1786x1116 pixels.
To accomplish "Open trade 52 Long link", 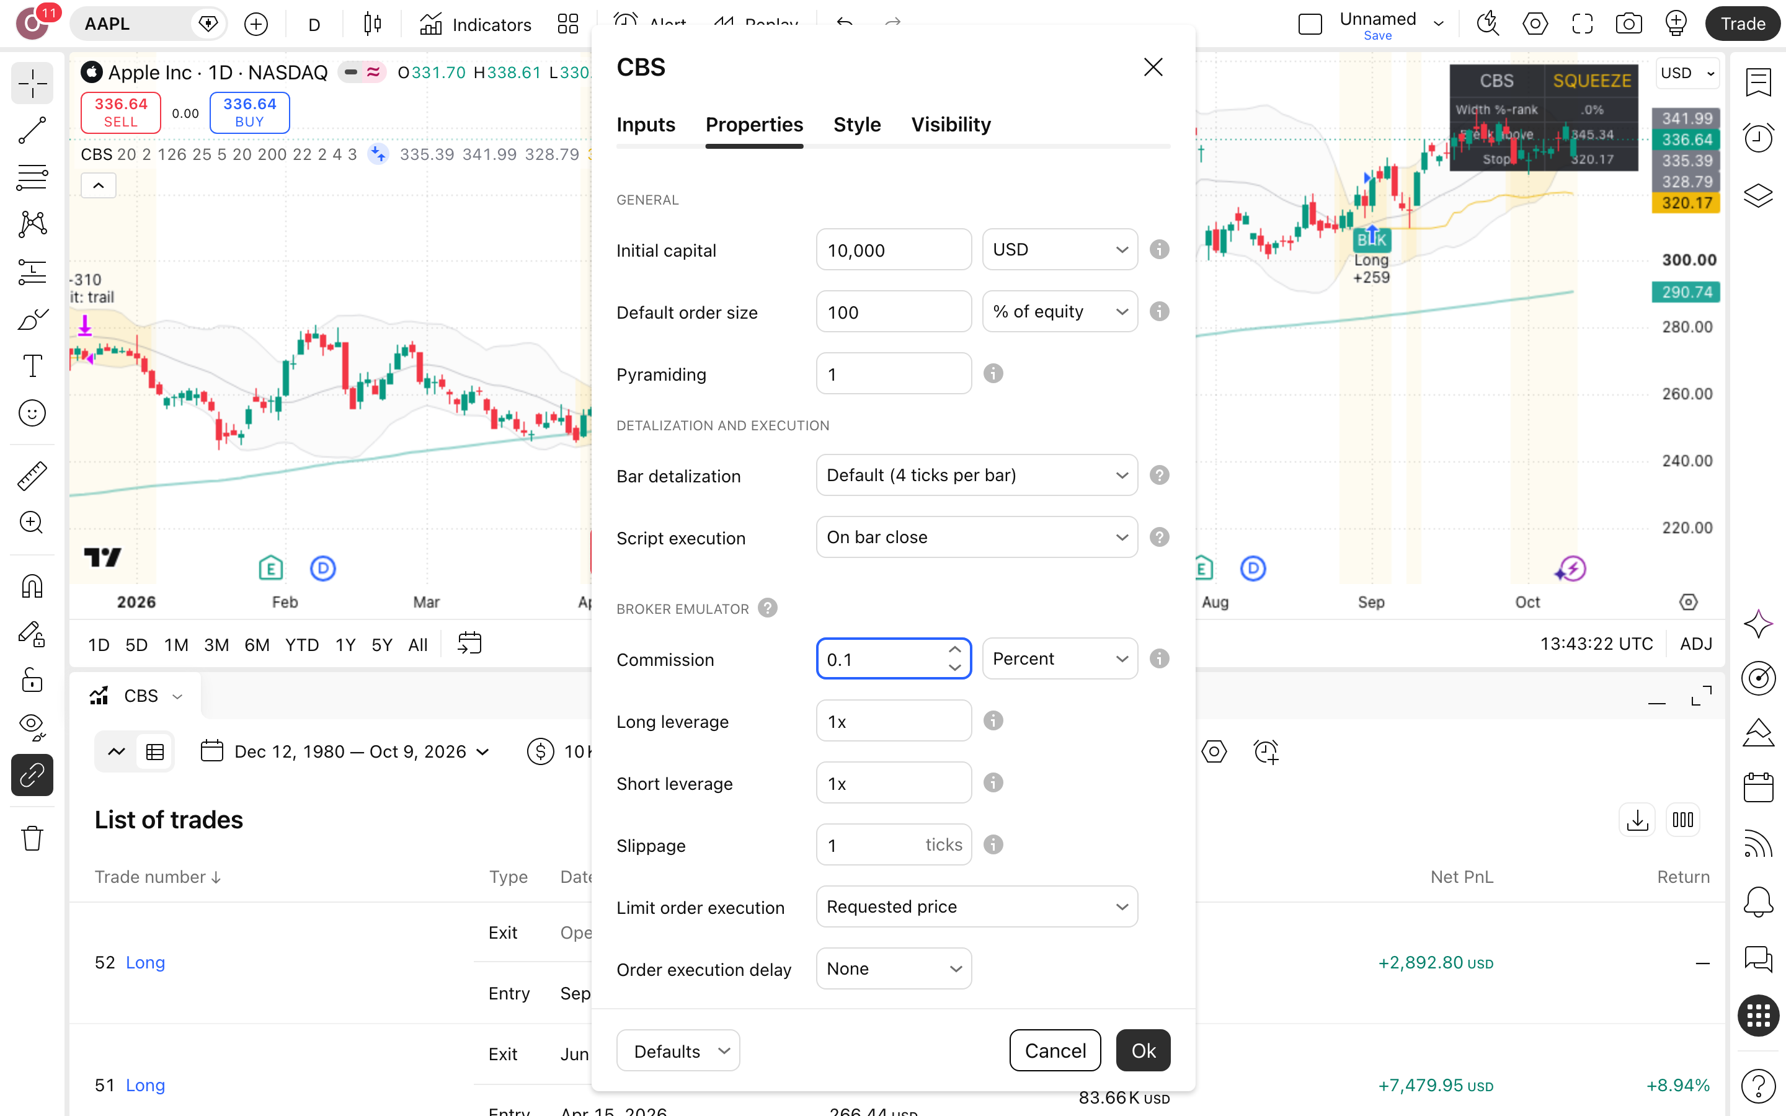I will click(x=145, y=962).
